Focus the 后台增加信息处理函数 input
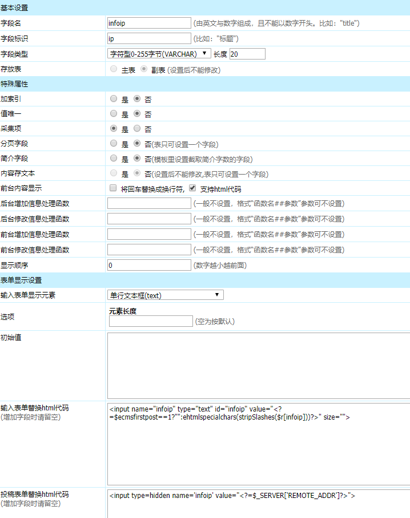The width and height of the screenshot is (410, 518). 149,203
